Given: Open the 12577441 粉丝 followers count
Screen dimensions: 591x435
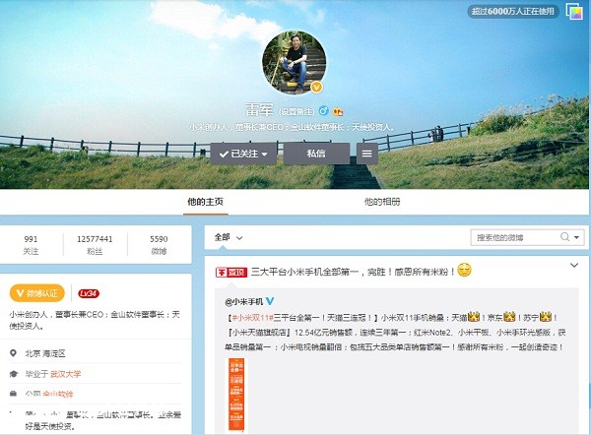Looking at the screenshot, I should (x=95, y=245).
